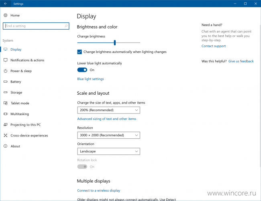
Task: Click the search magnifier icon
Action: (66, 26)
